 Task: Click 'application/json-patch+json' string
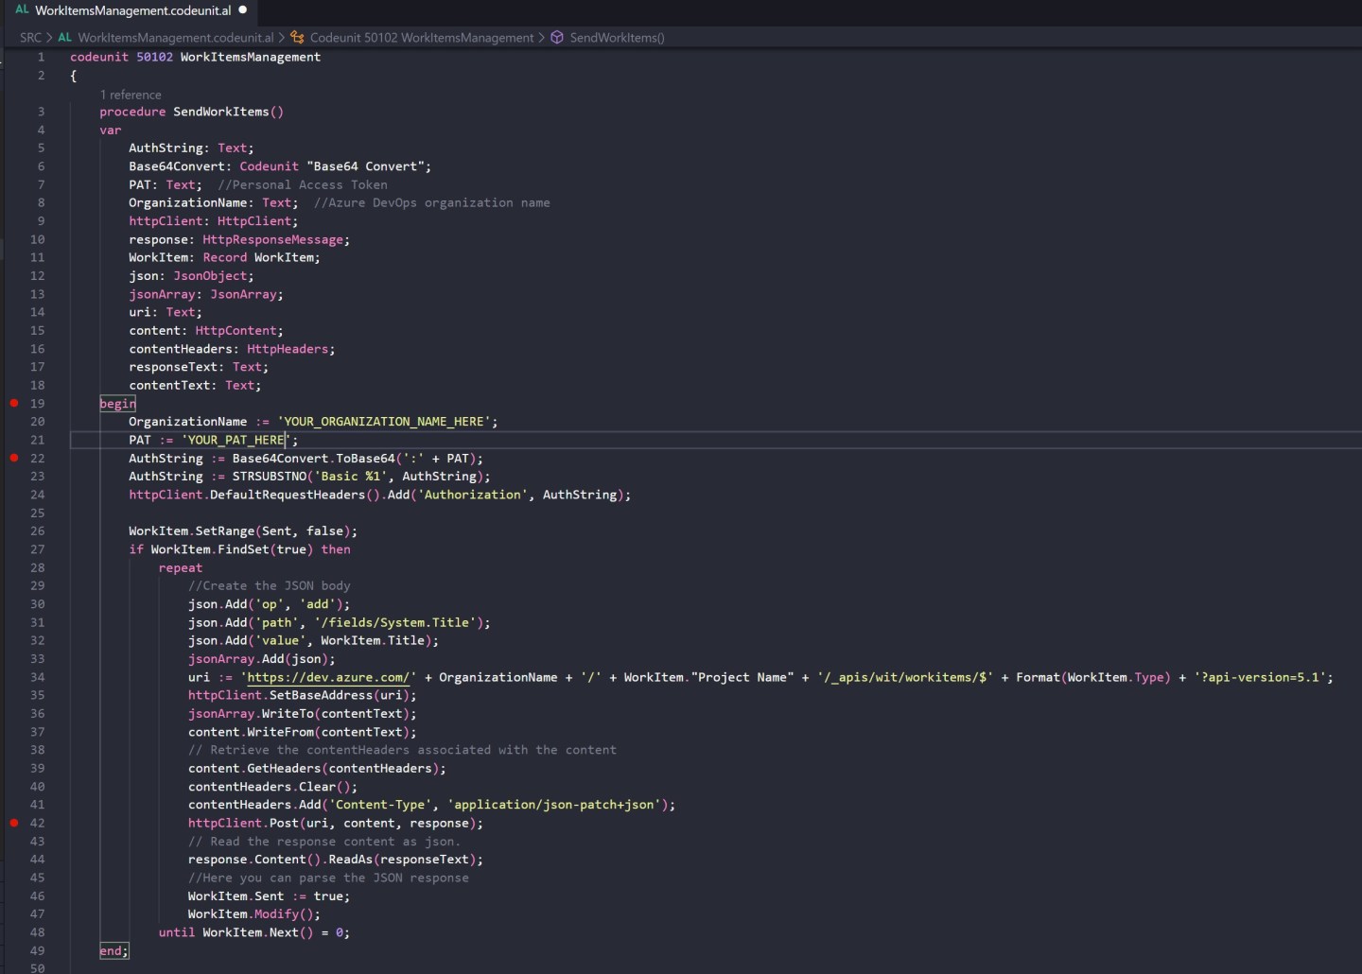(553, 805)
